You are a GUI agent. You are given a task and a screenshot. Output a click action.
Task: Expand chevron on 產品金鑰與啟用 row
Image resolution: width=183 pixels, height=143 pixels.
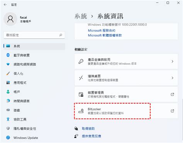coord(173,61)
